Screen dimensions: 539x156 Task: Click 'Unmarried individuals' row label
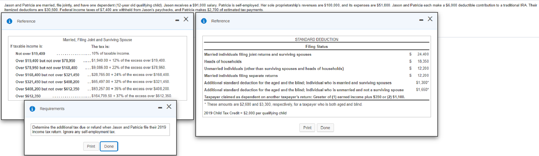click(274, 69)
